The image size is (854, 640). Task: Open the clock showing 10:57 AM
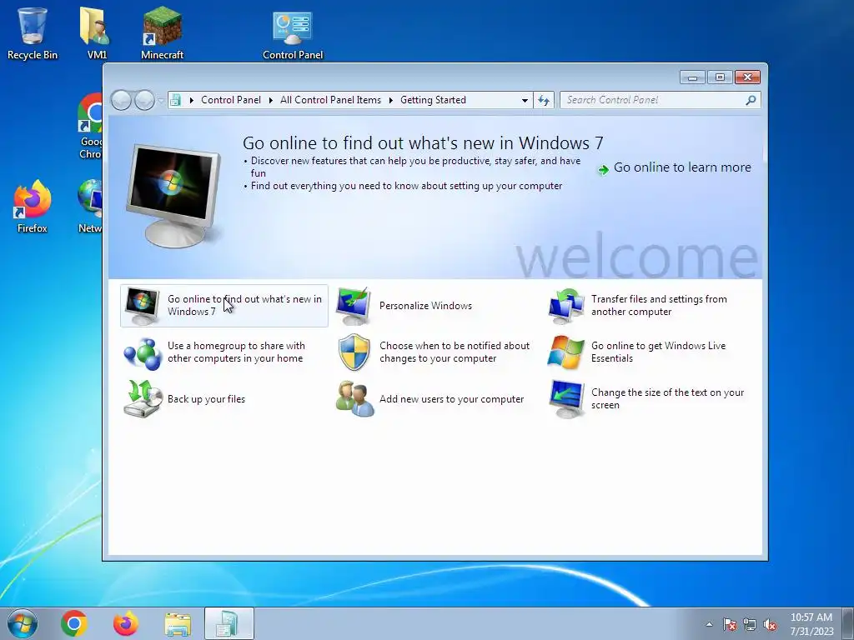pyautogui.click(x=811, y=623)
